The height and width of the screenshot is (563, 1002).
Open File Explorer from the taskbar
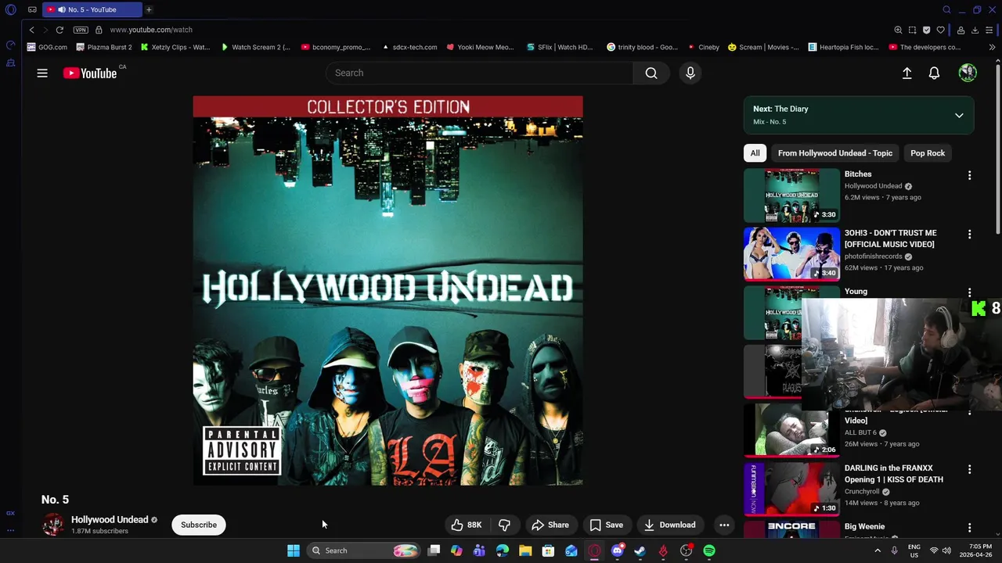[525, 550]
